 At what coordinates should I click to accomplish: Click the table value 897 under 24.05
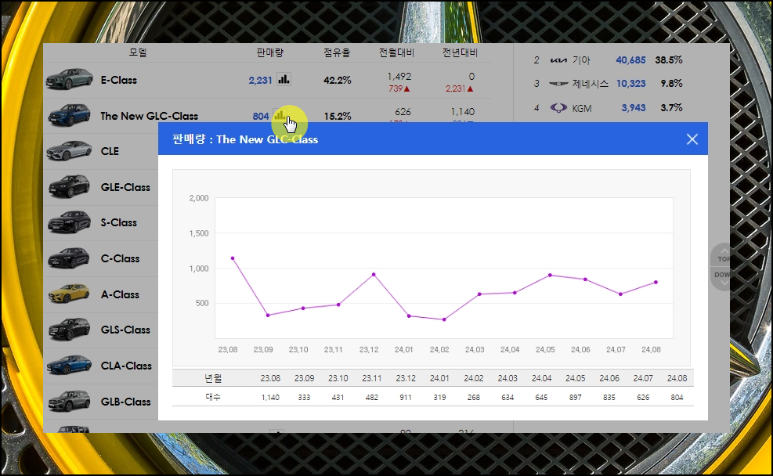click(576, 397)
